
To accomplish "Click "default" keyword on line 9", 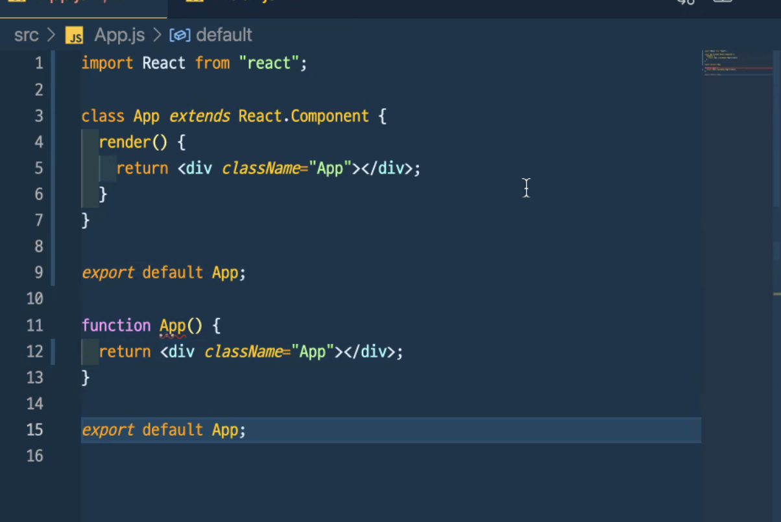I will (x=173, y=273).
